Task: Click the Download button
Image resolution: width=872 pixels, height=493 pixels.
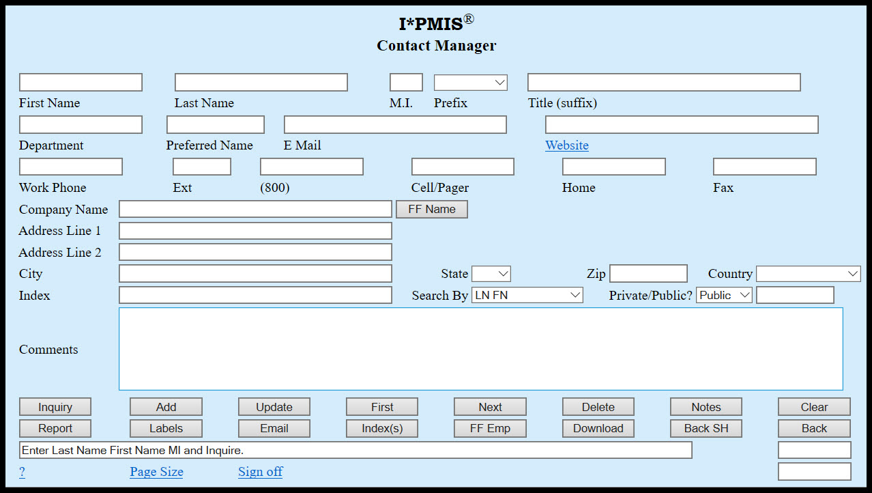Action: (x=598, y=428)
